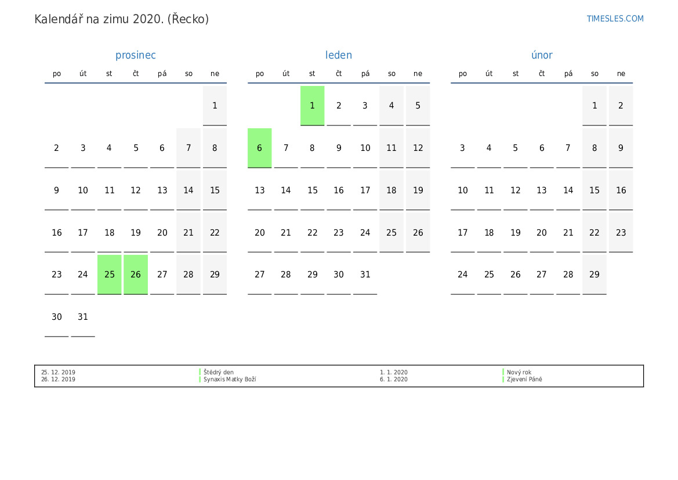The height and width of the screenshot is (480, 678).
Task: Select January 6 highlighted holiday
Action: coord(259,148)
